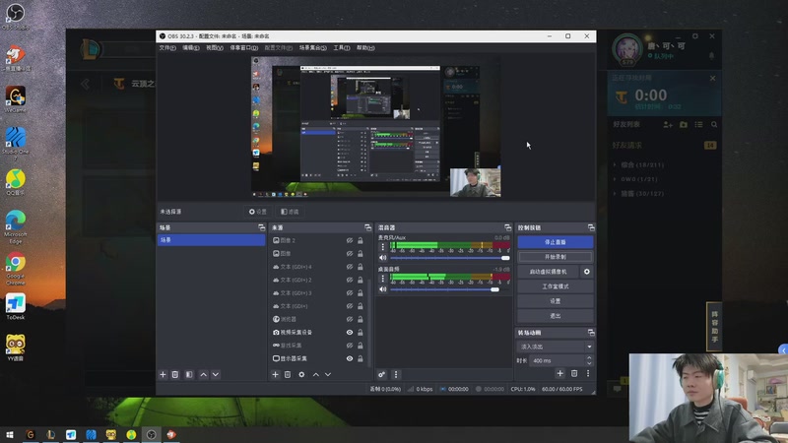Open the transition type dropdown
Screen dimensions: 788x443
pyautogui.click(x=556, y=347)
